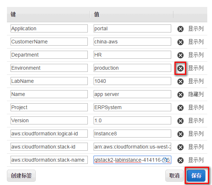Show column for the Project tag
The width and height of the screenshot is (212, 185).
(196, 107)
